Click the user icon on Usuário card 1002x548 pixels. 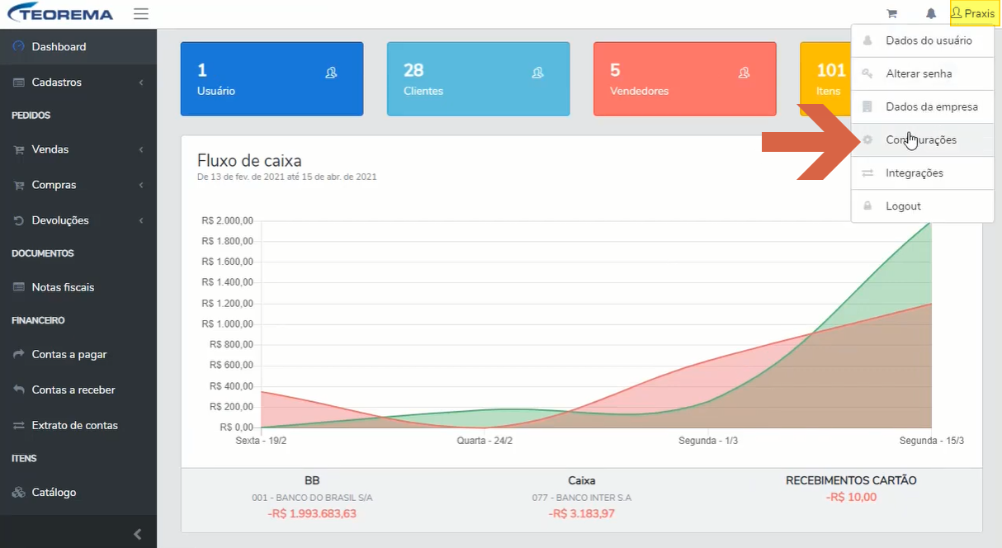[x=331, y=73]
